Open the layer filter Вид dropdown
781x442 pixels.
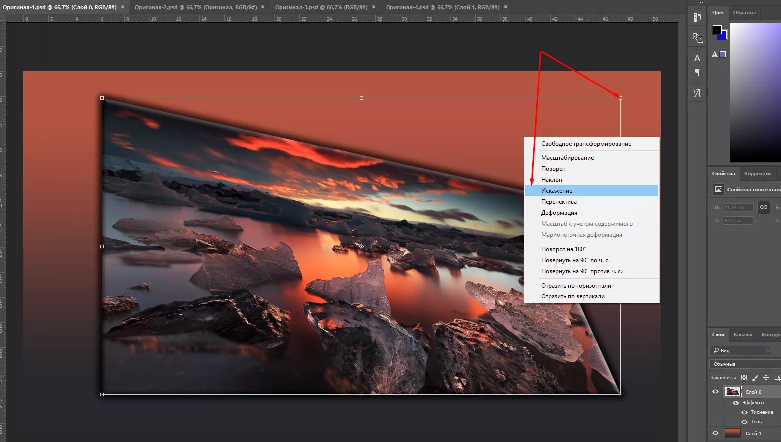click(x=741, y=350)
